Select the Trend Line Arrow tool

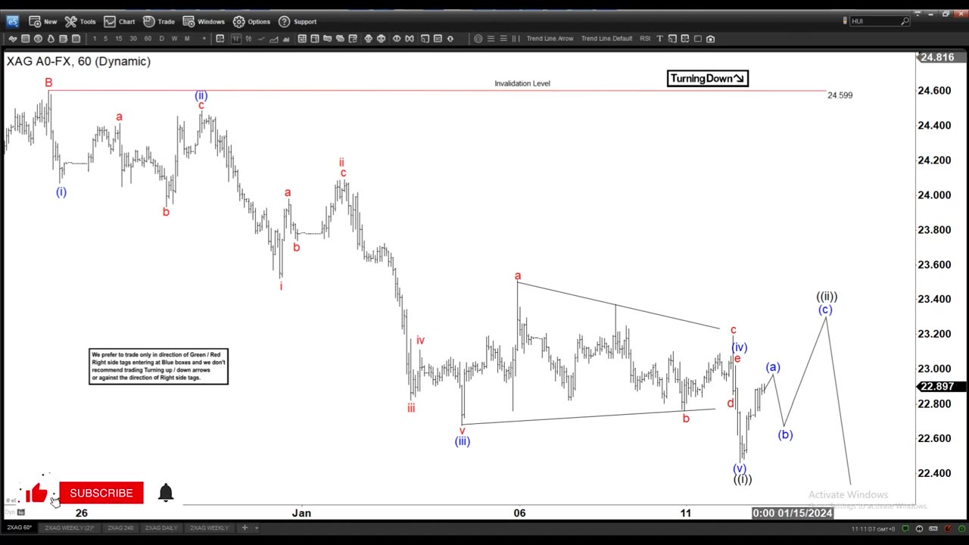(x=550, y=39)
